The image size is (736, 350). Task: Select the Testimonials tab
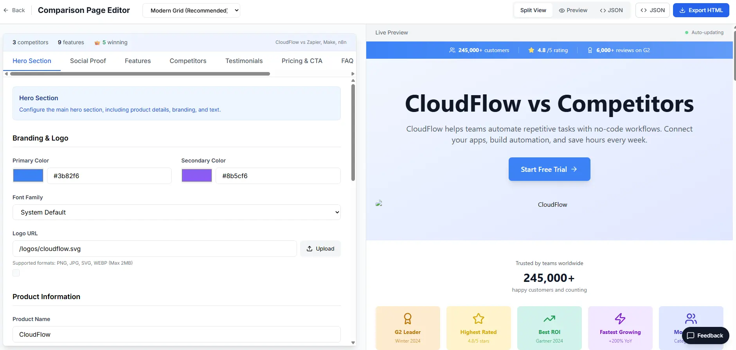pos(244,61)
